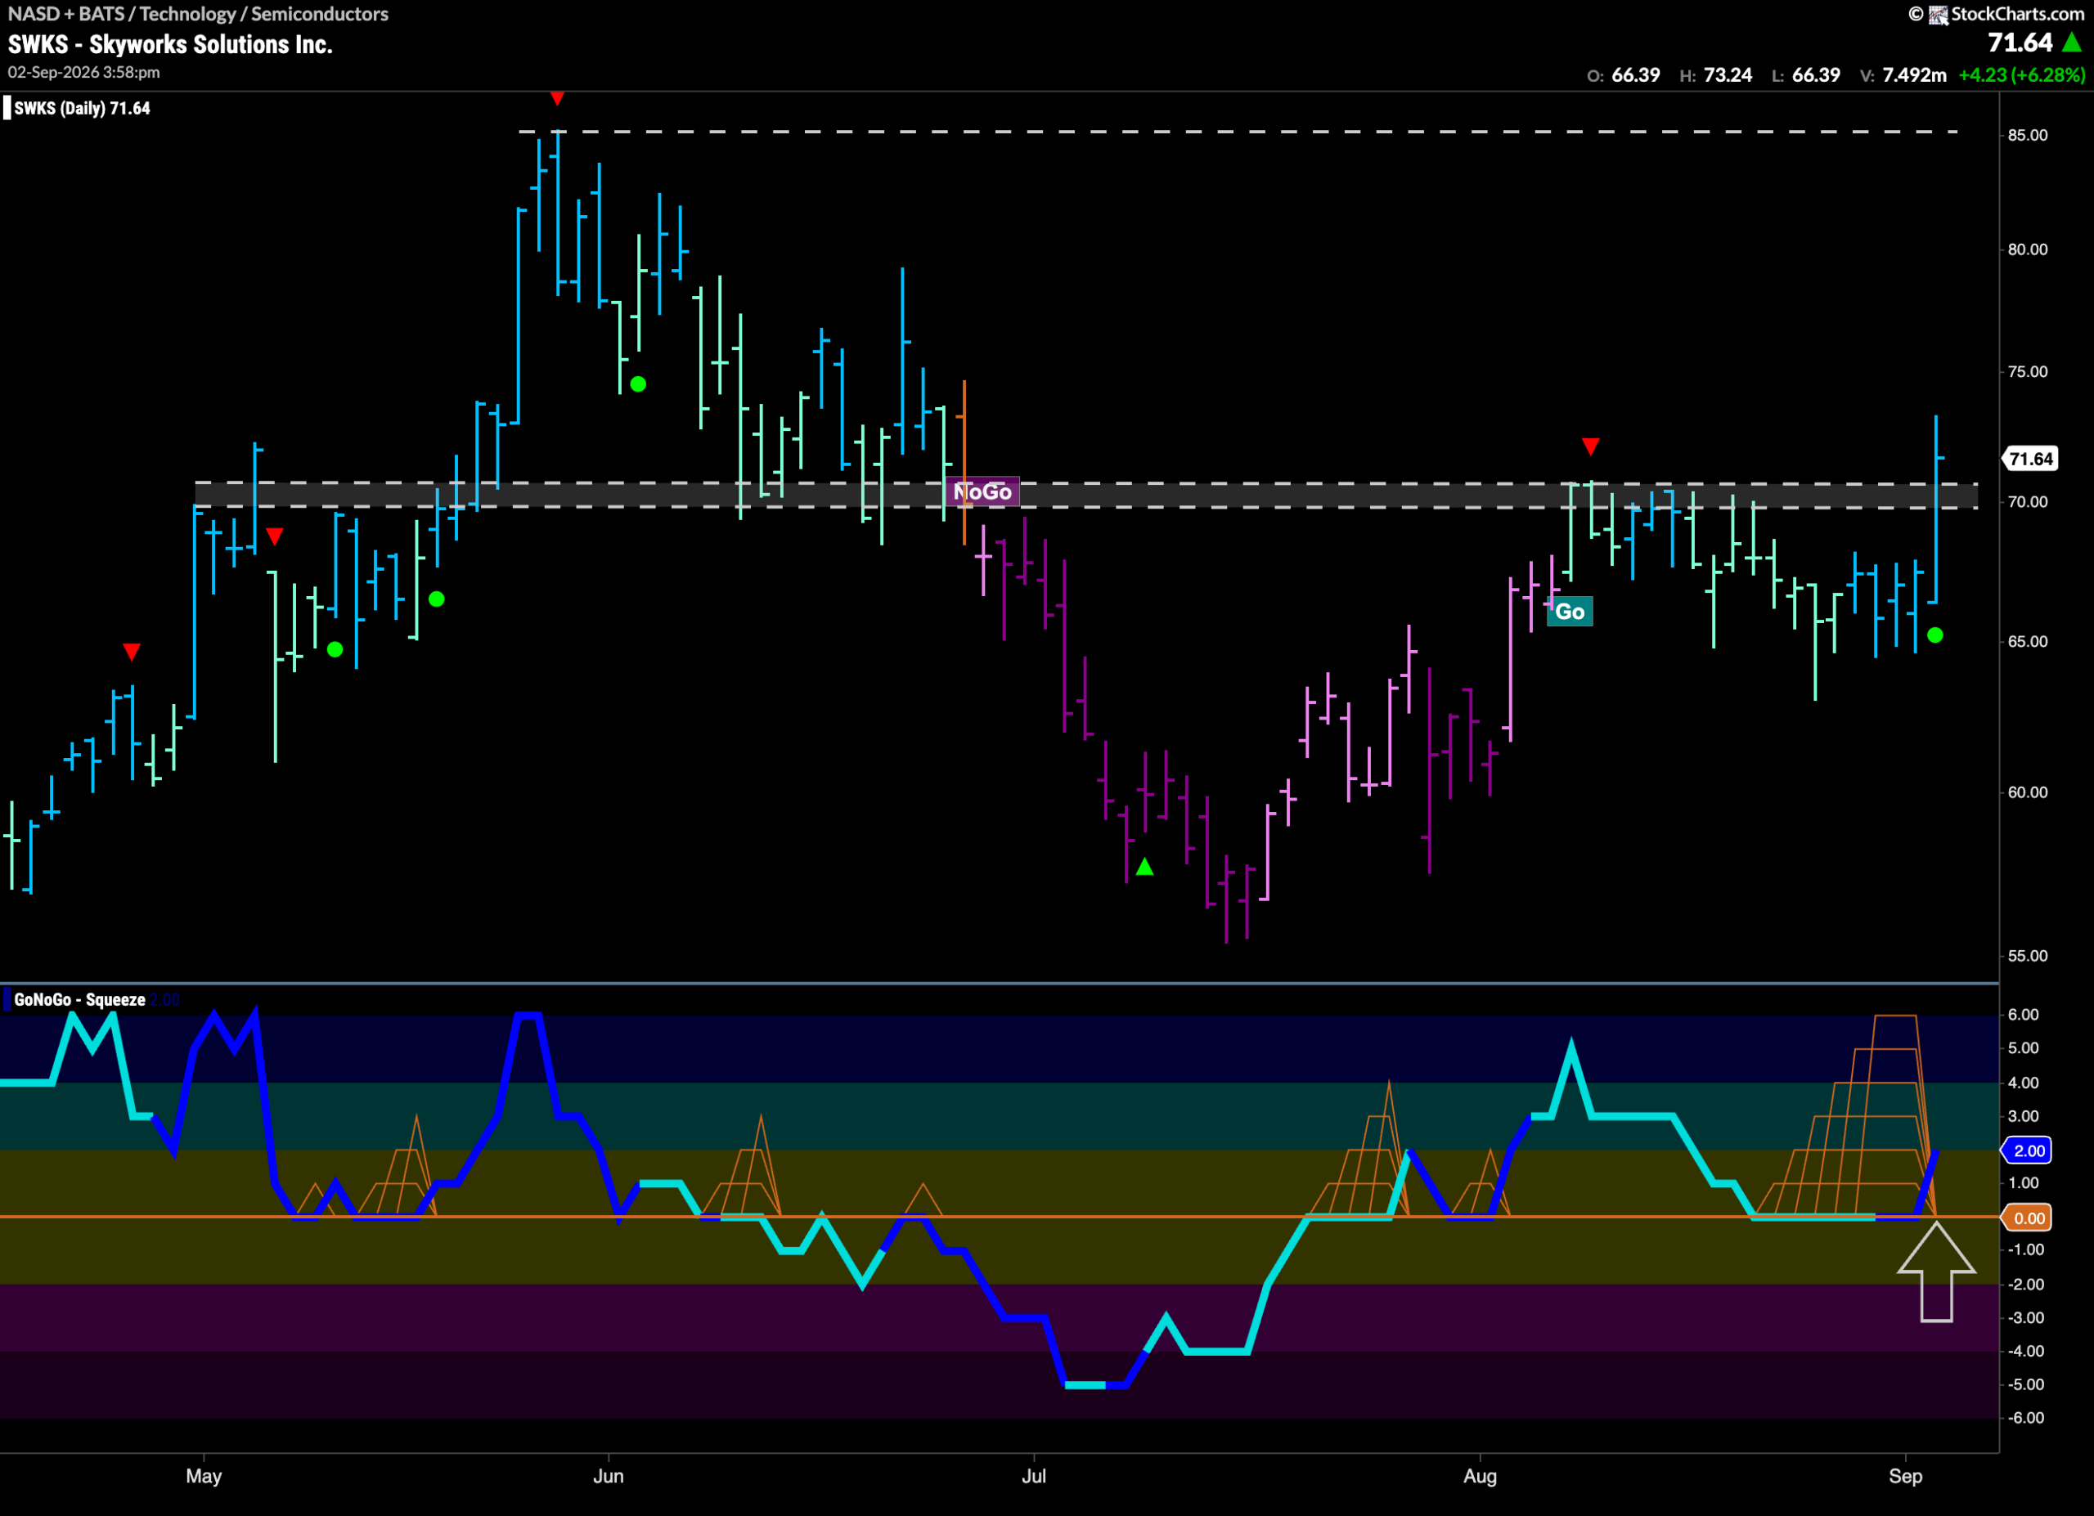
Task: Select the red triangle marker at the 85.00 peak
Action: tap(557, 98)
